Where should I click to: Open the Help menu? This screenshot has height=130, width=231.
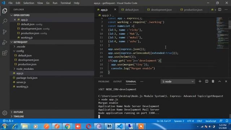pos(77,3)
